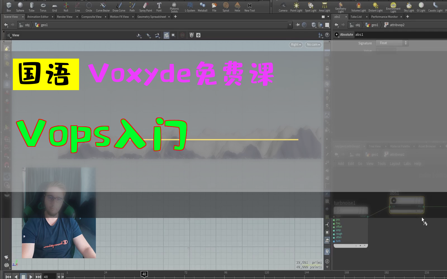Create a Grid from the shelf

click(x=54, y=7)
